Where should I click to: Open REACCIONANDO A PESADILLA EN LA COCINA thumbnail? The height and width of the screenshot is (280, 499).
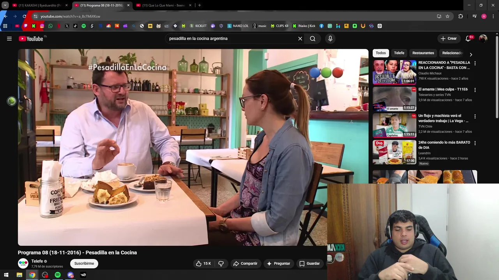[395, 72]
